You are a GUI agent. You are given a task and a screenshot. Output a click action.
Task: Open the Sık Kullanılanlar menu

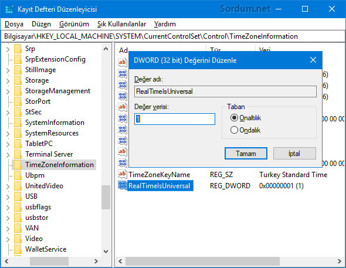[121, 24]
